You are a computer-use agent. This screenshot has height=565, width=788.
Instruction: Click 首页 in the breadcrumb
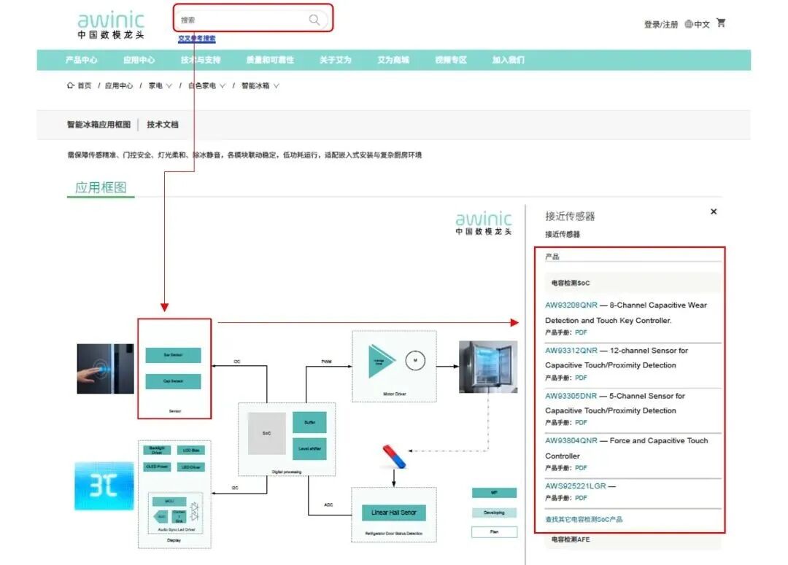pos(85,86)
